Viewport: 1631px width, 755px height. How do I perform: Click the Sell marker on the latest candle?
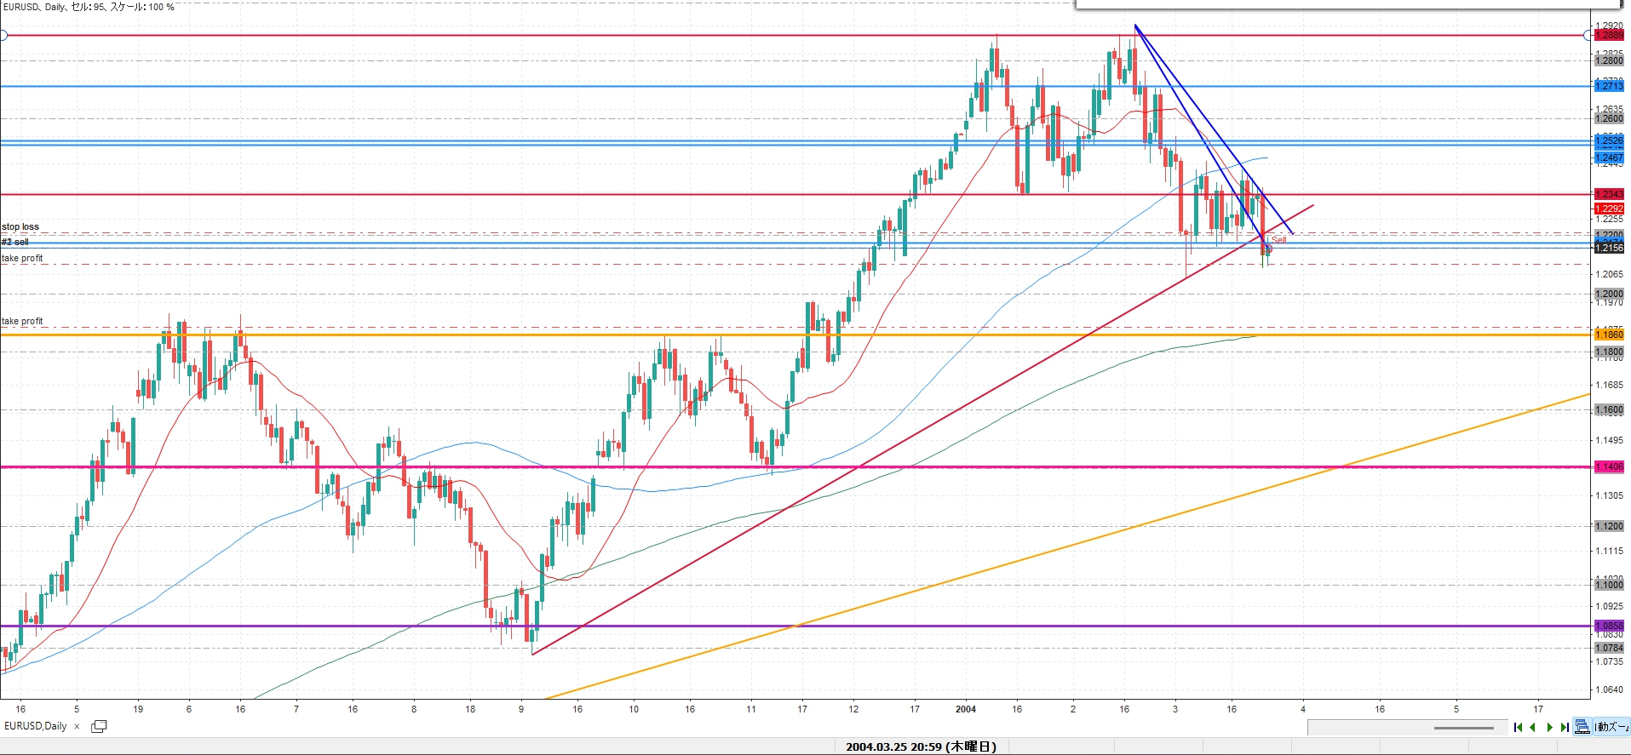coord(1278,240)
